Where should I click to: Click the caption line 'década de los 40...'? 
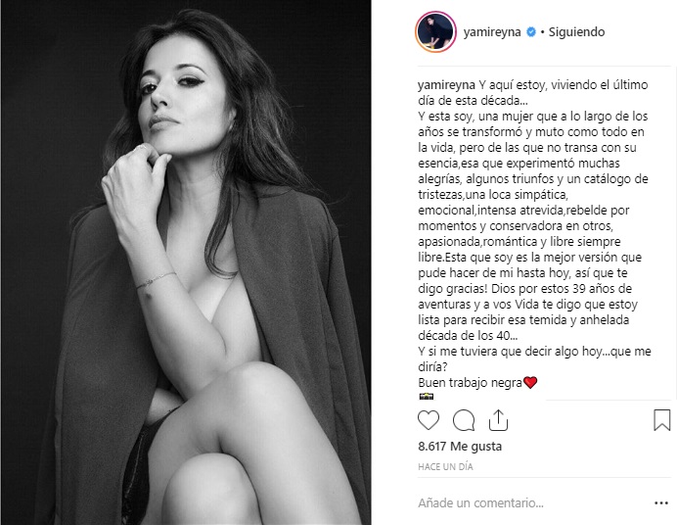click(468, 335)
